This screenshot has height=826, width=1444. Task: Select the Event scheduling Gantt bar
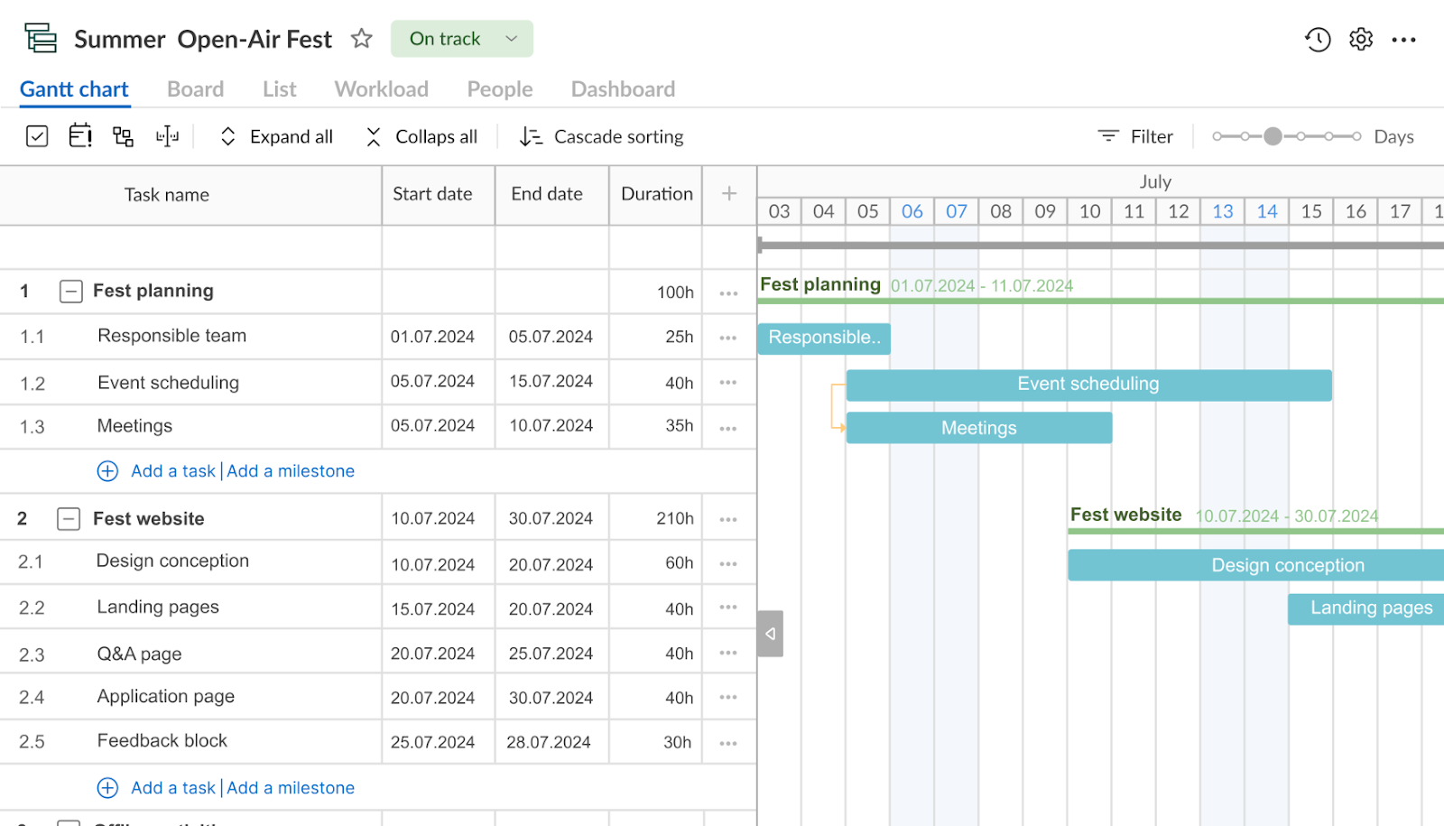click(x=1088, y=385)
